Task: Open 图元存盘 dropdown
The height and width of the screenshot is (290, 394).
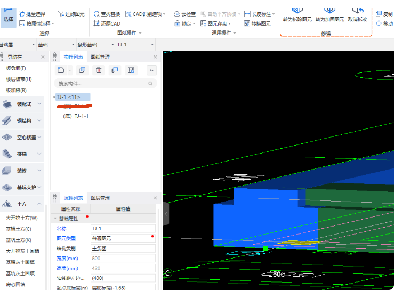Action: (215, 23)
